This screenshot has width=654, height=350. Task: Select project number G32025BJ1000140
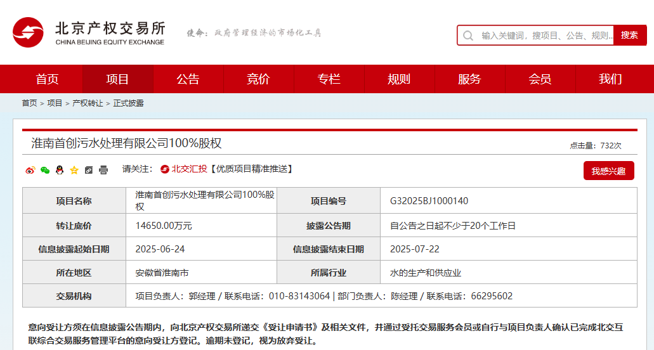(x=429, y=201)
